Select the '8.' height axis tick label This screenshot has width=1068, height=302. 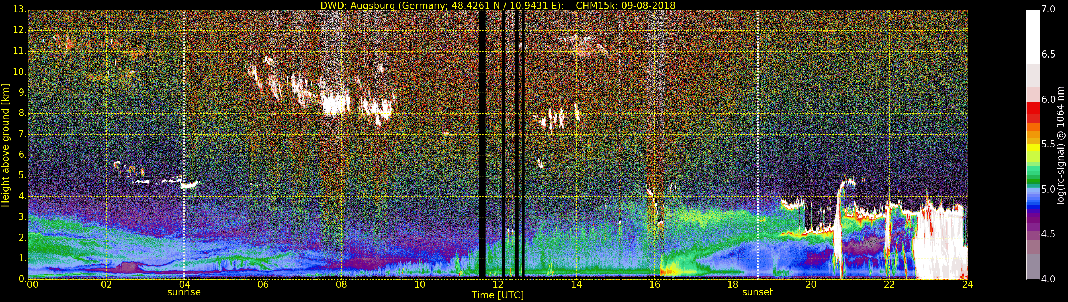tap(22, 113)
